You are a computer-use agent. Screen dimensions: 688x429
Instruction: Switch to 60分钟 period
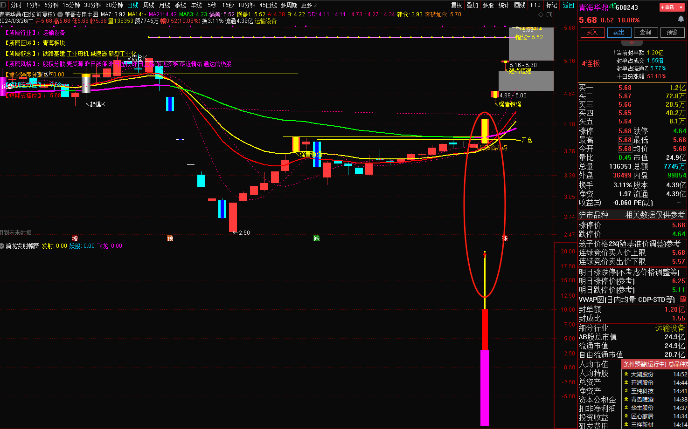point(114,5)
